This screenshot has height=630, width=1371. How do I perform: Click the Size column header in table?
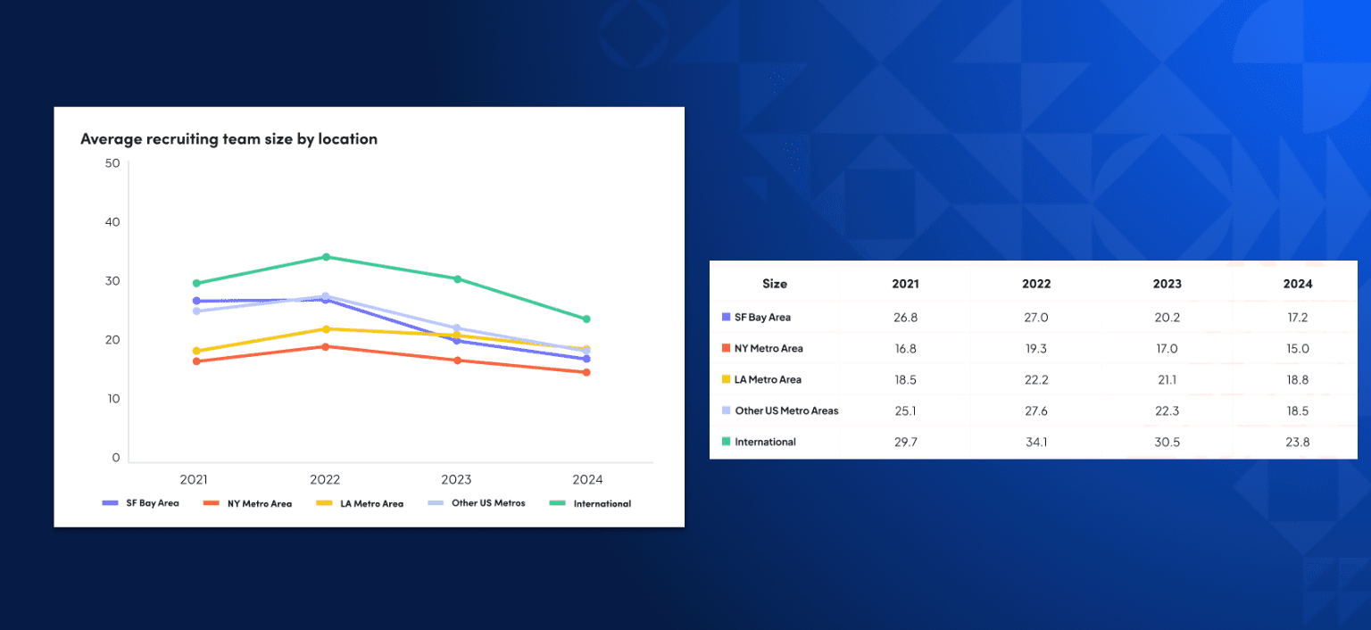[775, 284]
